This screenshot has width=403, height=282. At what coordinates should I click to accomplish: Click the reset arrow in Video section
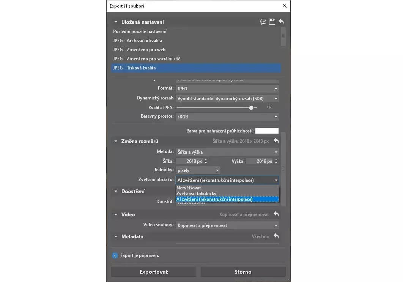pyautogui.click(x=276, y=214)
